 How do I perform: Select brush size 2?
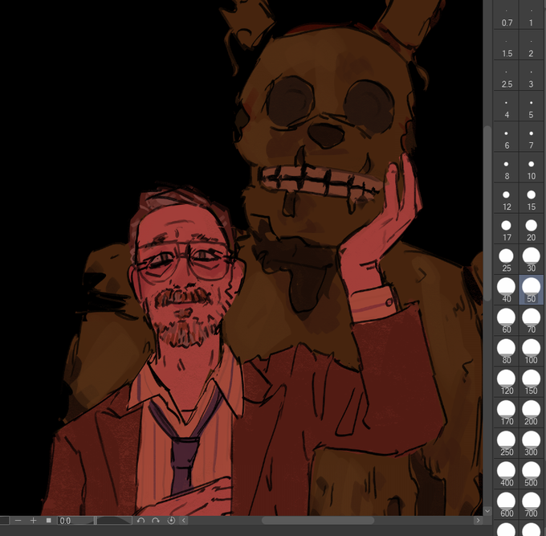pos(531,45)
